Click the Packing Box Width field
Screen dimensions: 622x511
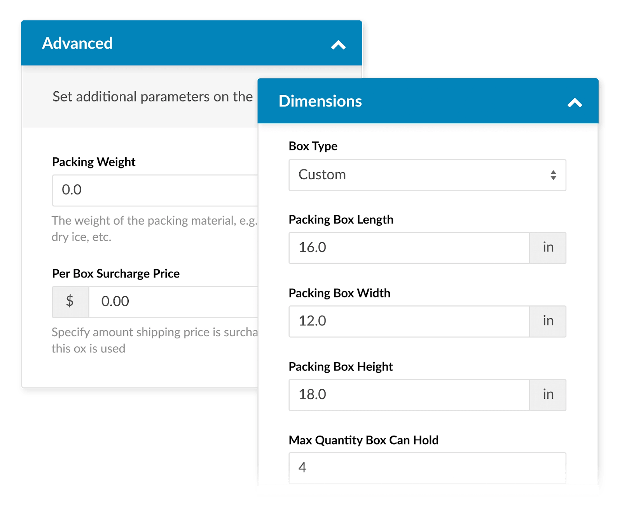[x=409, y=321]
